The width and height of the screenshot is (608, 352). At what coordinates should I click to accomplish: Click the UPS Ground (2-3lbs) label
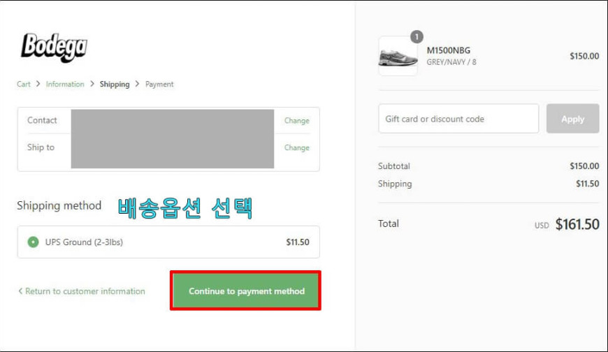click(84, 242)
